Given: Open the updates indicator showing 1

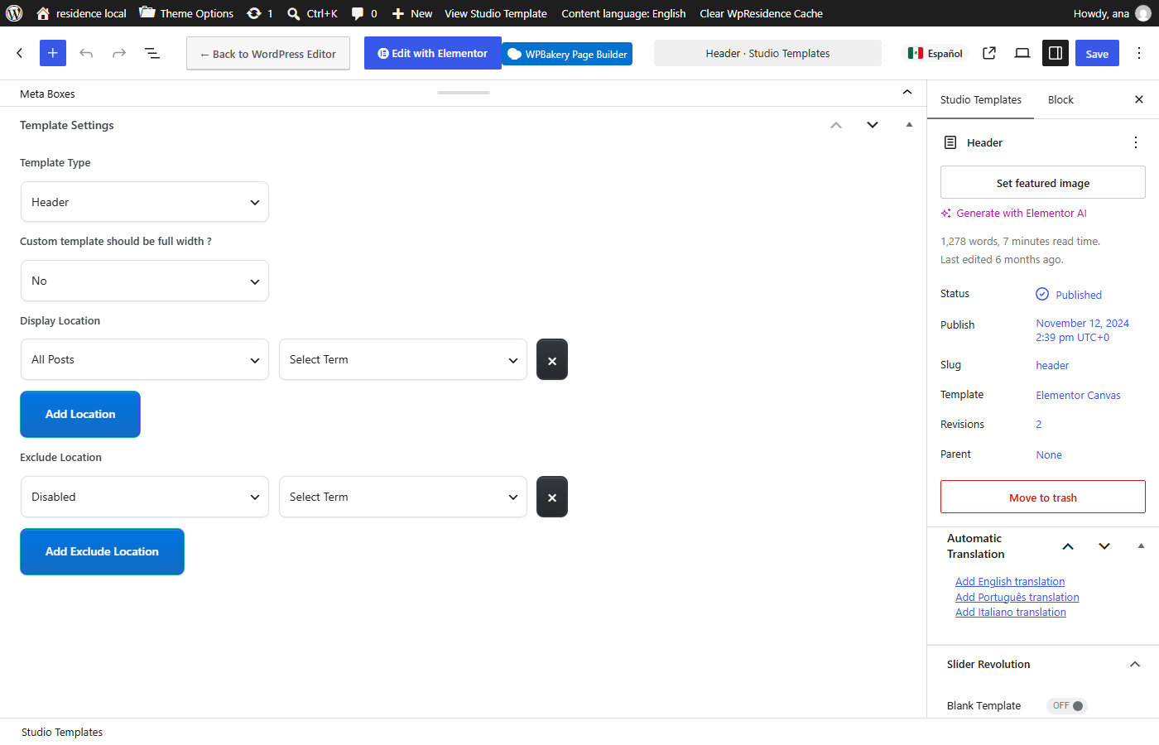Looking at the screenshot, I should pyautogui.click(x=260, y=13).
